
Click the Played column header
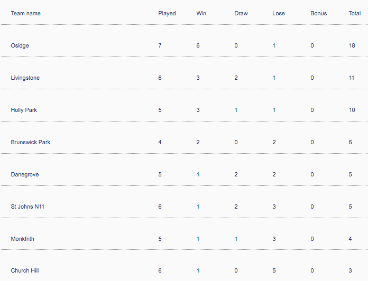pos(167,13)
